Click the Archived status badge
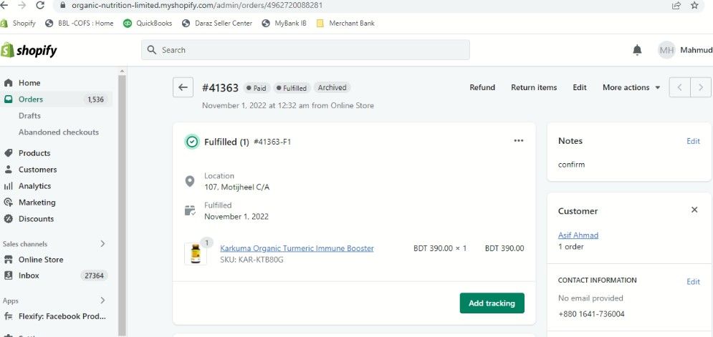This screenshot has width=713, height=337. click(332, 88)
